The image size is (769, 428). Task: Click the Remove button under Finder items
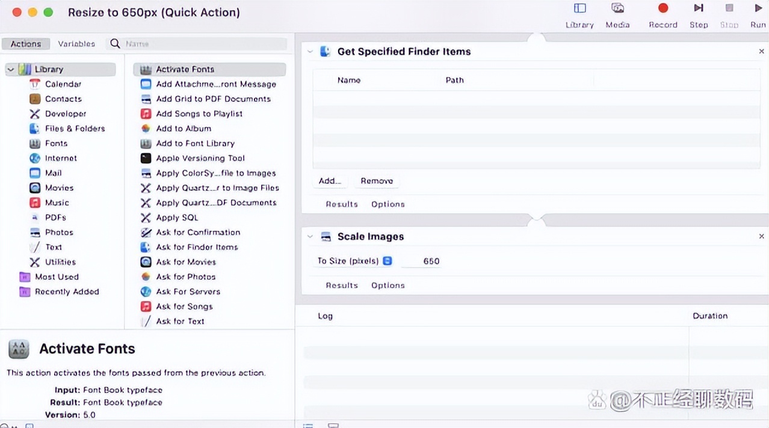click(377, 180)
